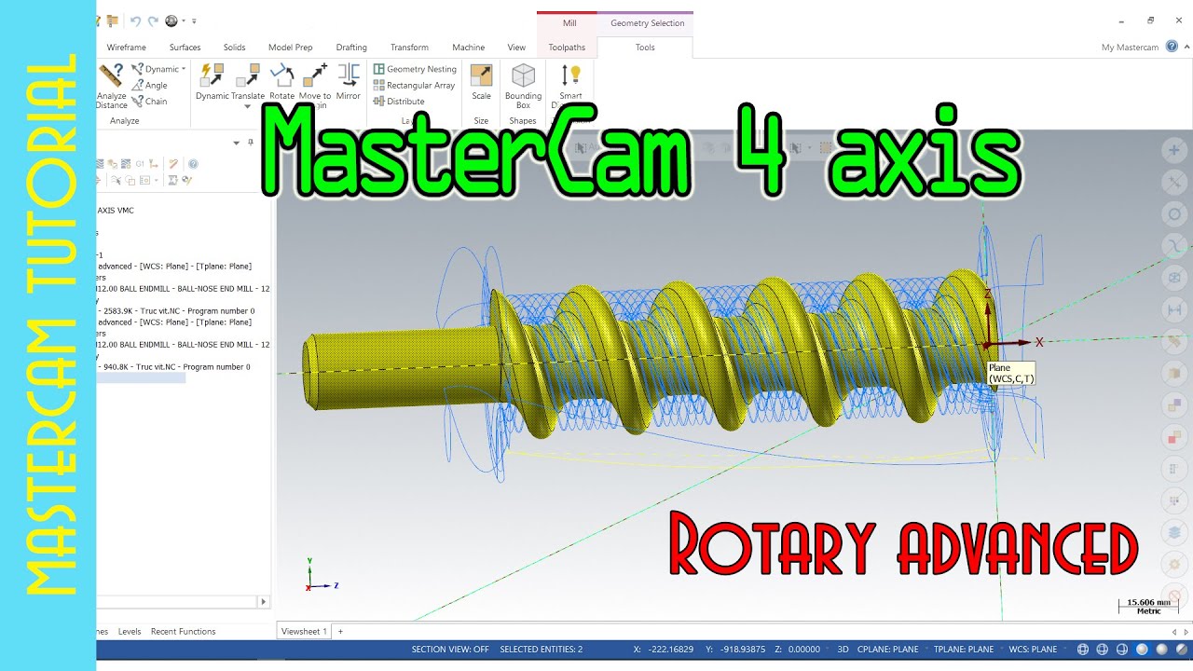Open the quick access toolbar customize arrow
This screenshot has width=1193, height=671.
194,21
